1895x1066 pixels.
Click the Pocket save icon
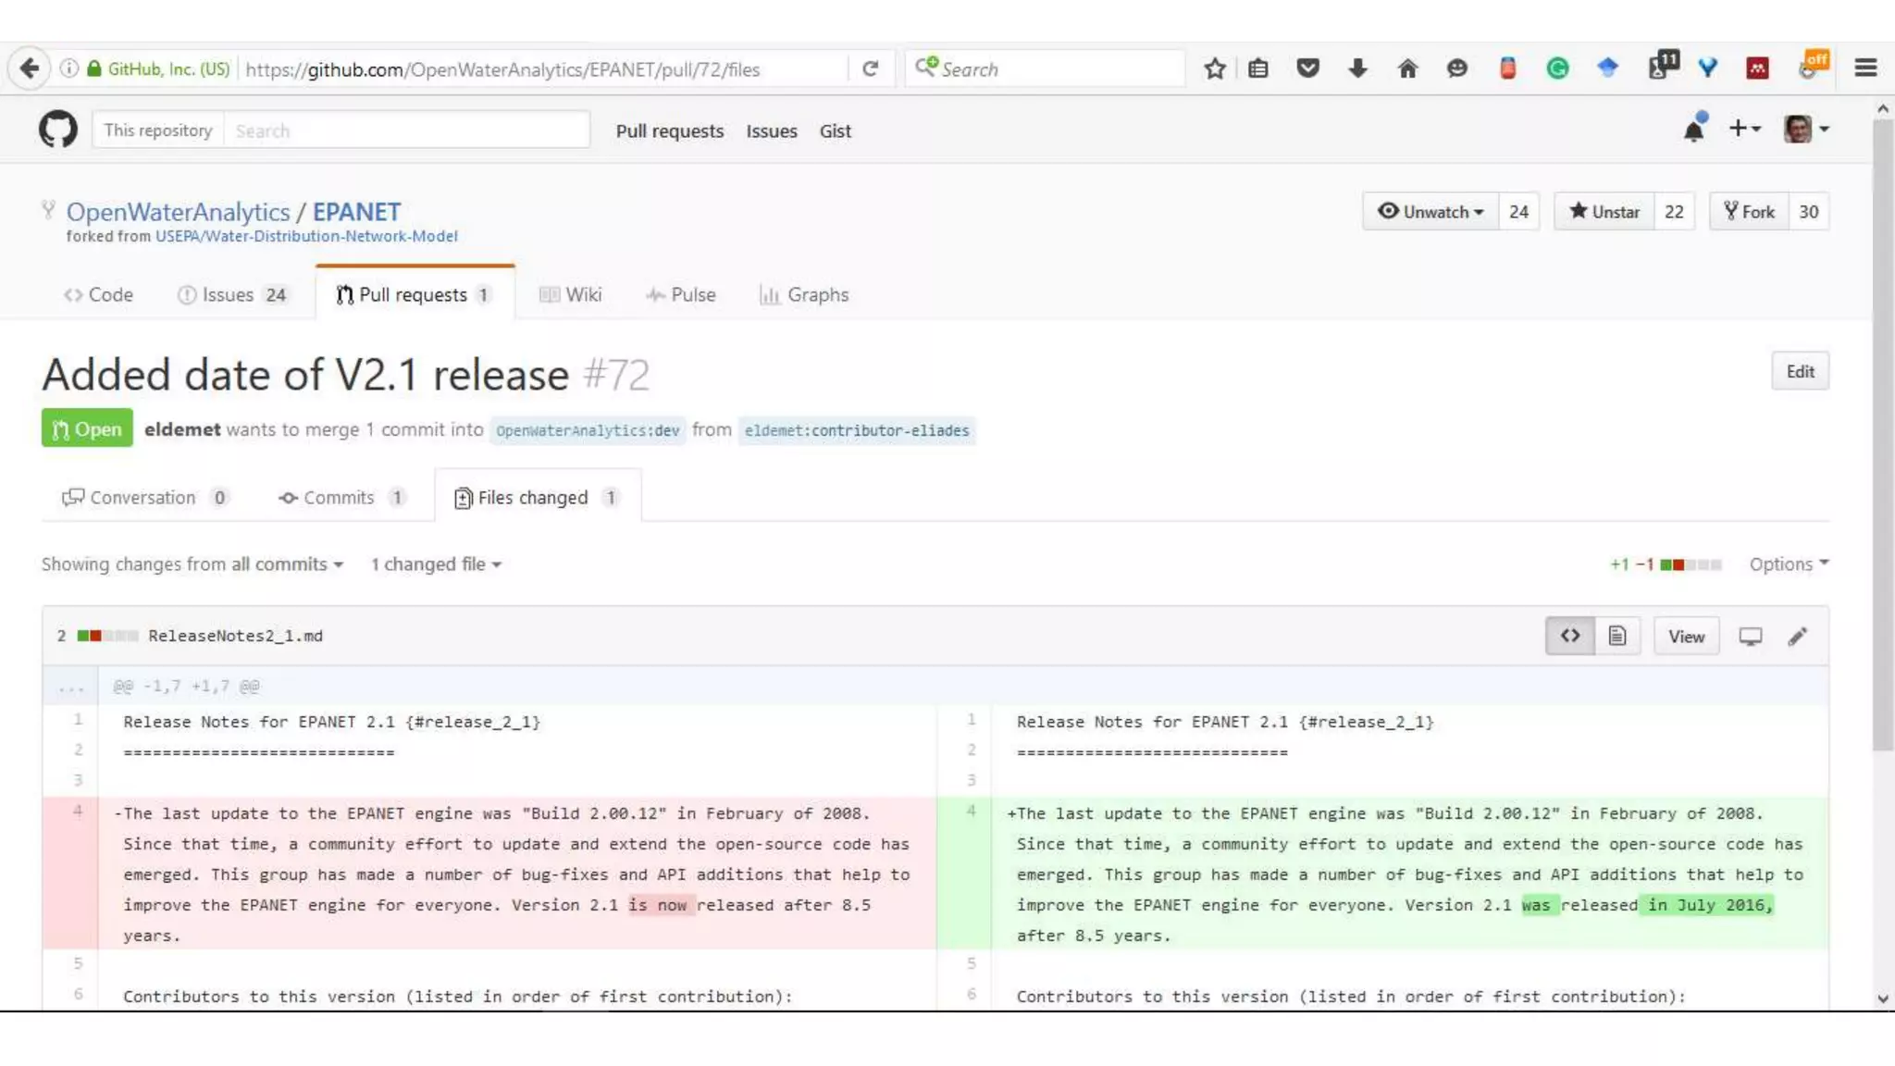coord(1307,68)
